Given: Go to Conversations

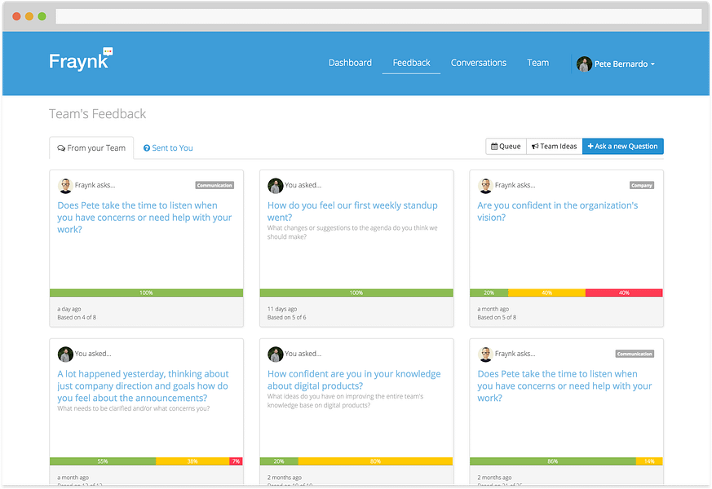Looking at the screenshot, I should 479,63.
